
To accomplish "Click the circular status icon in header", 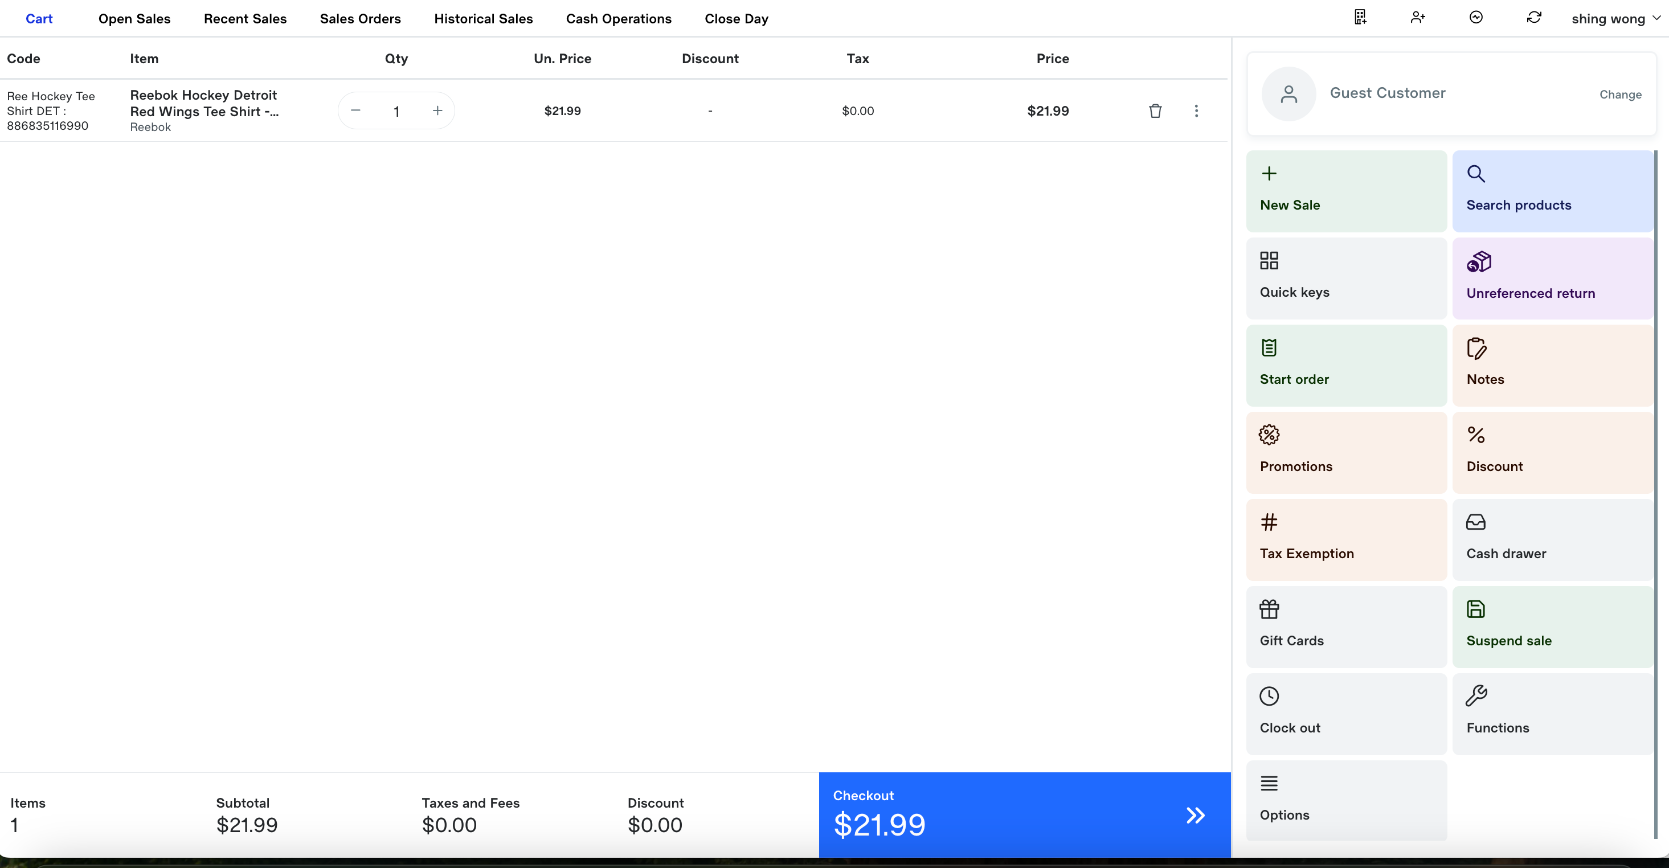I will pyautogui.click(x=1476, y=18).
